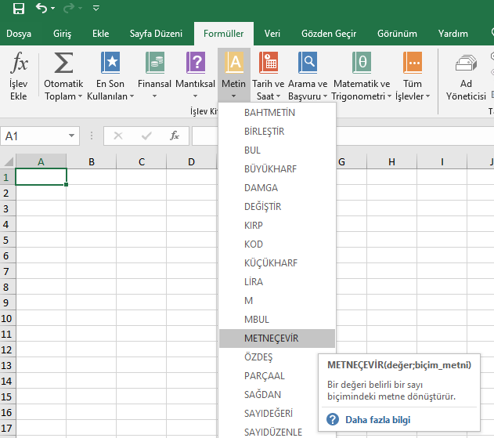
Task: Select BİRLEŞTİR from the Metin list
Action: pos(264,132)
